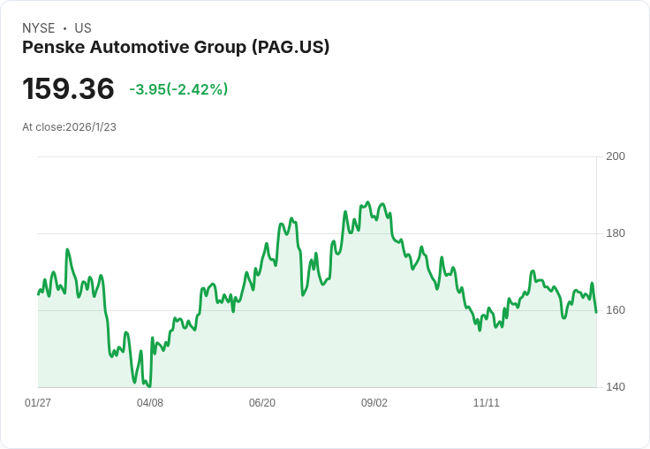
Task: Click the chart spike after 01/27
Action: click(67, 250)
